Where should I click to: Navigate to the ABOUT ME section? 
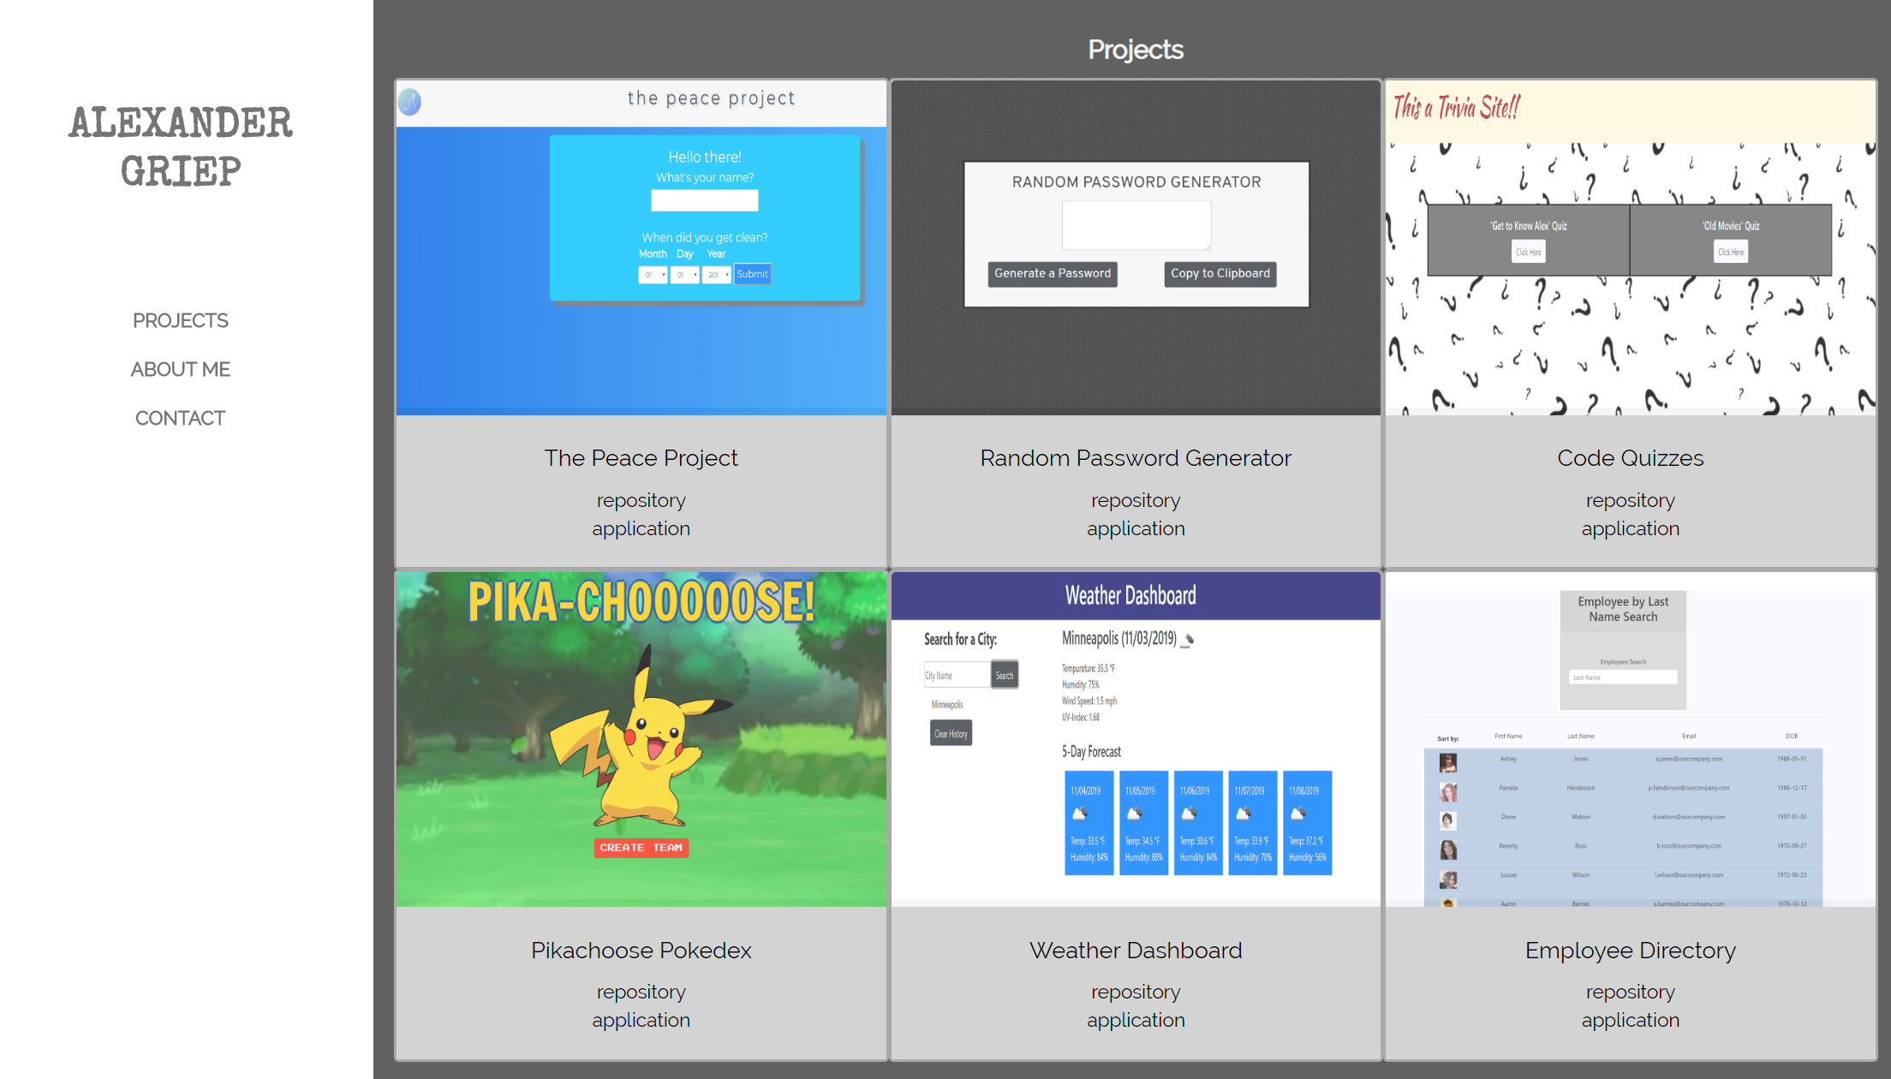click(180, 368)
